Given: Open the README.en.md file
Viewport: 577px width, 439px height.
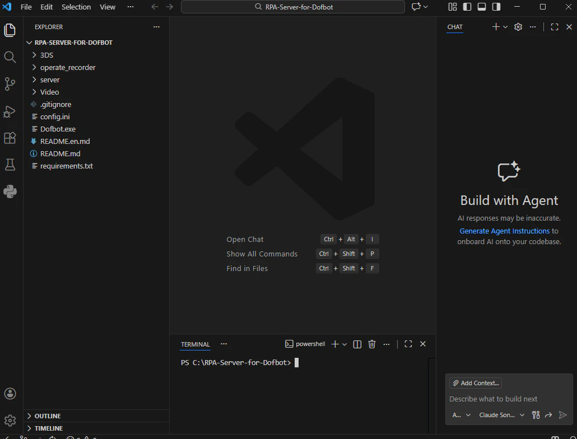Looking at the screenshot, I should [96, 141].
